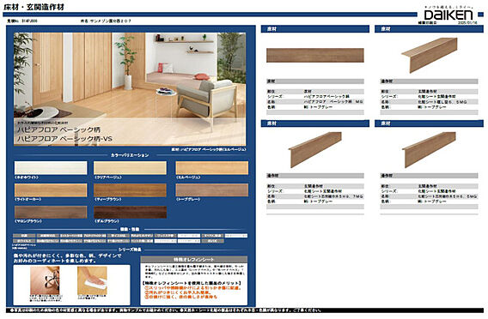Click the 床材・玄関造作材 page title
The width and height of the screenshot is (488, 319).
pos(34,7)
